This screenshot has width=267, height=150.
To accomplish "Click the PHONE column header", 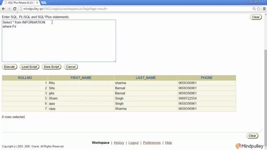I will (207, 78).
